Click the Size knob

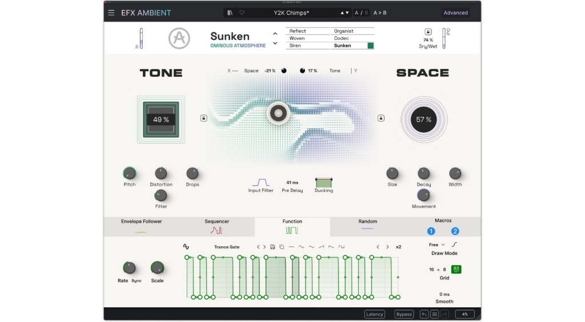(392, 173)
